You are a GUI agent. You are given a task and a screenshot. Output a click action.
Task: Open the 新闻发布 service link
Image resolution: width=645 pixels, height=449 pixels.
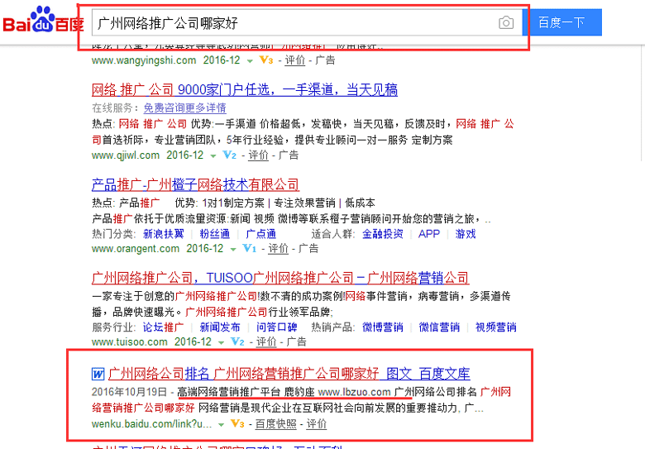[x=220, y=327]
